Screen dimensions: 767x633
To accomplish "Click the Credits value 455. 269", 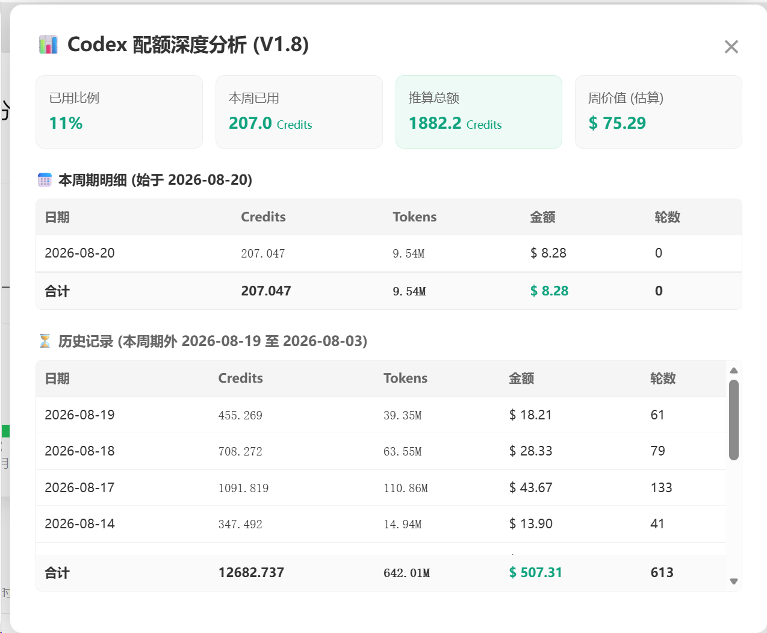I will (240, 416).
